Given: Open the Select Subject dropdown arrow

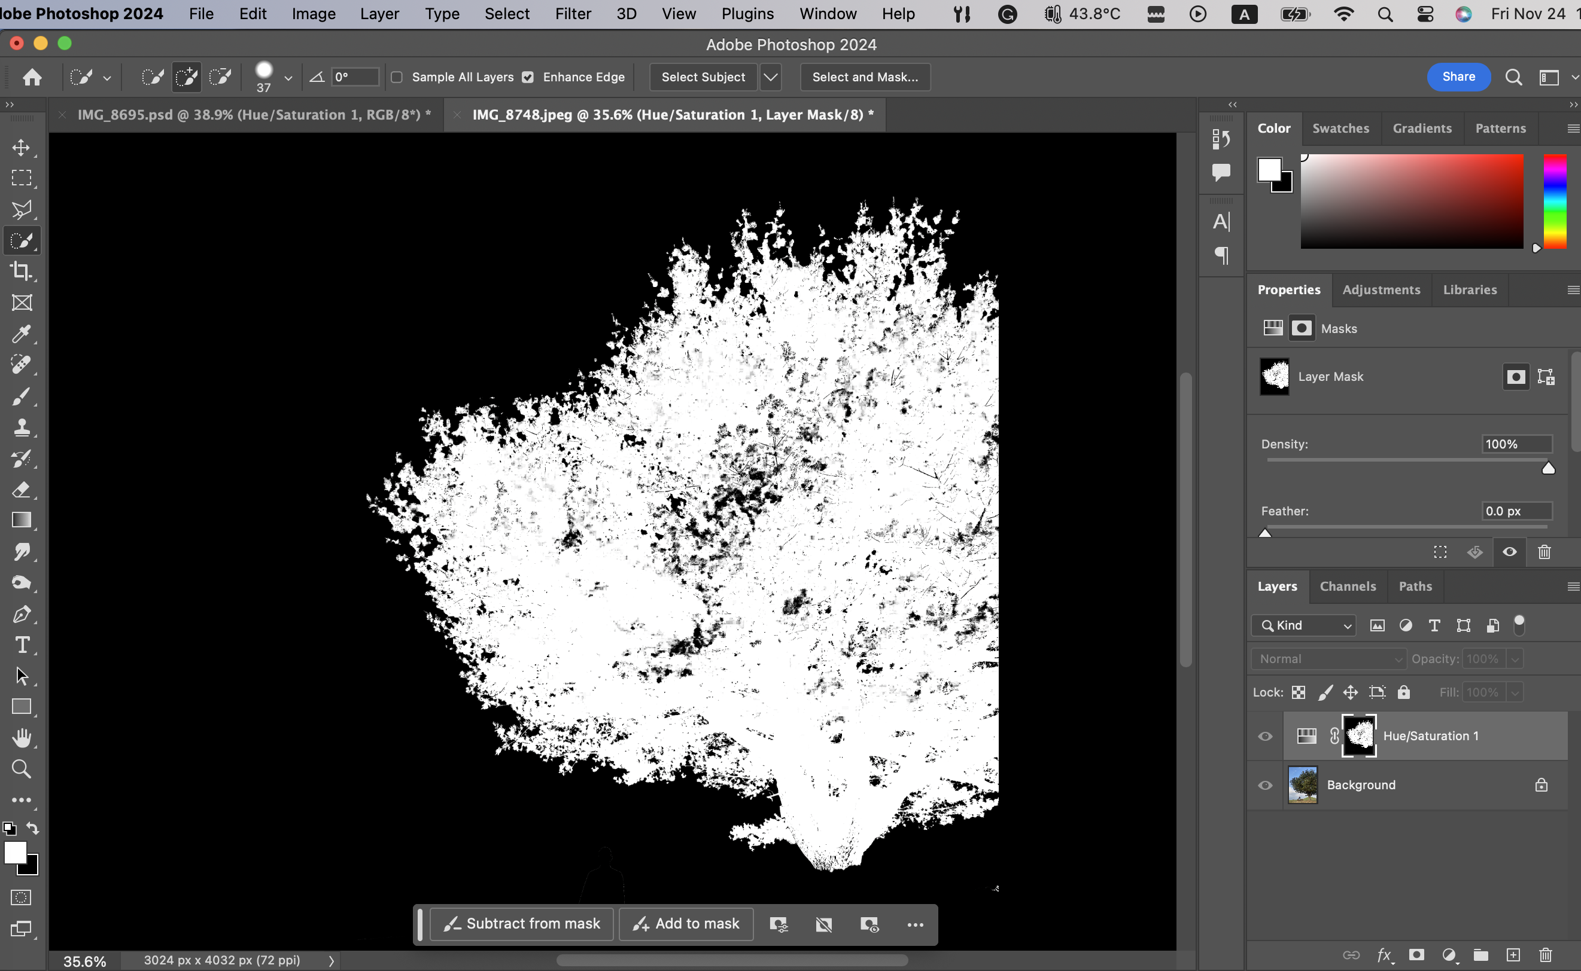Looking at the screenshot, I should (771, 77).
